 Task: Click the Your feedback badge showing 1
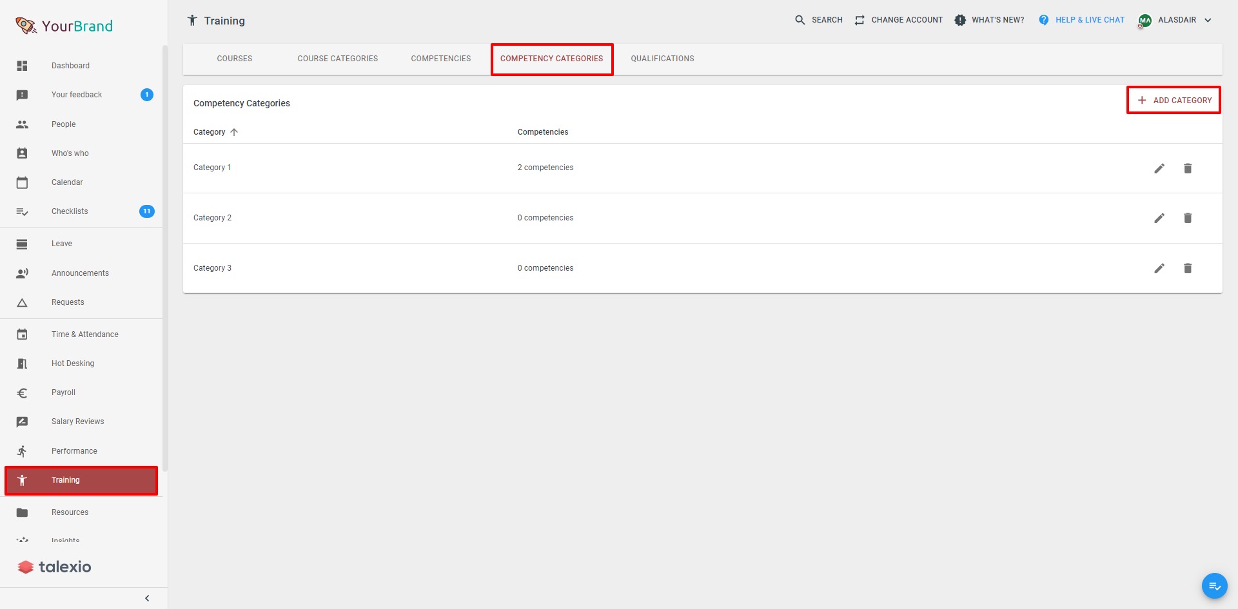click(x=147, y=95)
